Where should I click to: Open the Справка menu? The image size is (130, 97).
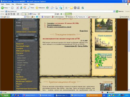(32, 4)
